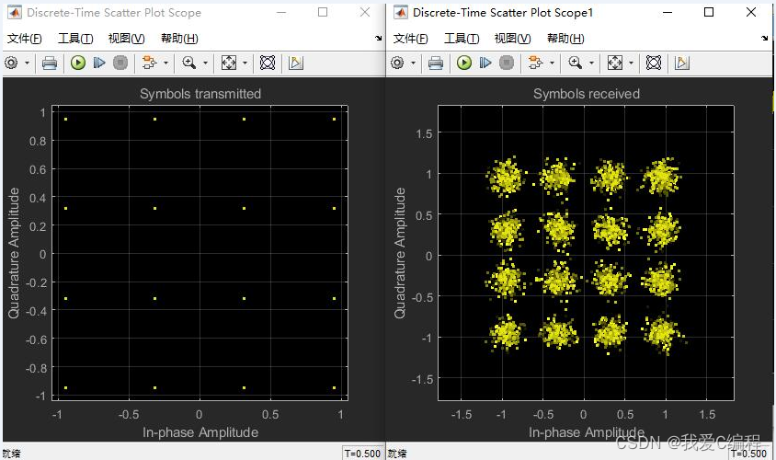The height and width of the screenshot is (460, 776).
Task: Select Zoom tool in Scatter Plot Scope window
Action: coord(189,63)
